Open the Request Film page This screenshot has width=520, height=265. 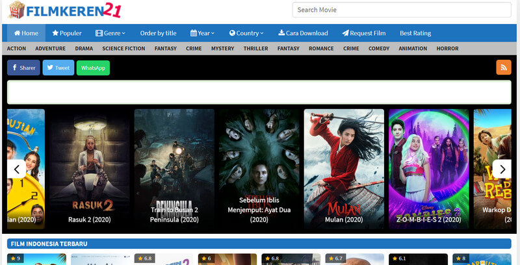pyautogui.click(x=363, y=33)
